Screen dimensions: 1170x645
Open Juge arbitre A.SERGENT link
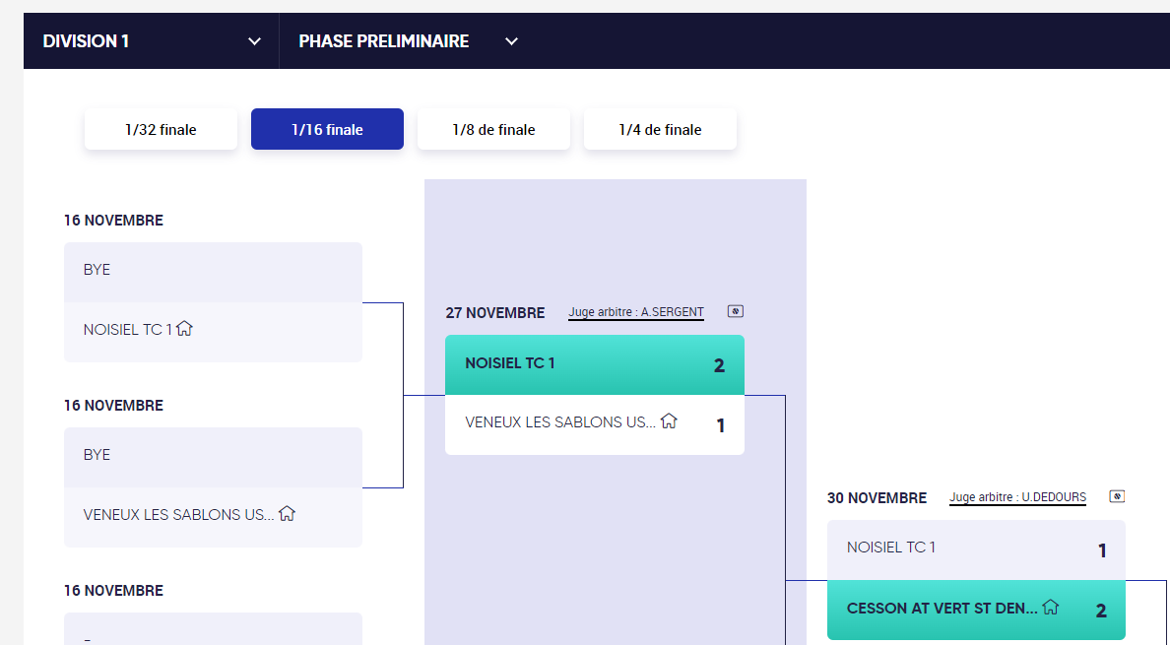(636, 312)
